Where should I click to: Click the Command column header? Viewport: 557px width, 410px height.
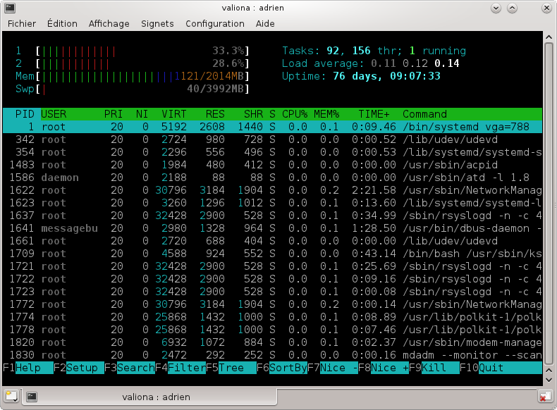[424, 114]
